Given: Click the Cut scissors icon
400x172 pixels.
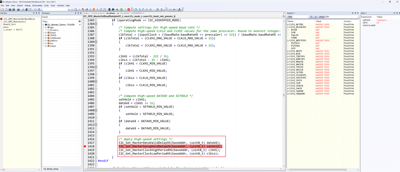Looking at the screenshot, I should (23, 9).
